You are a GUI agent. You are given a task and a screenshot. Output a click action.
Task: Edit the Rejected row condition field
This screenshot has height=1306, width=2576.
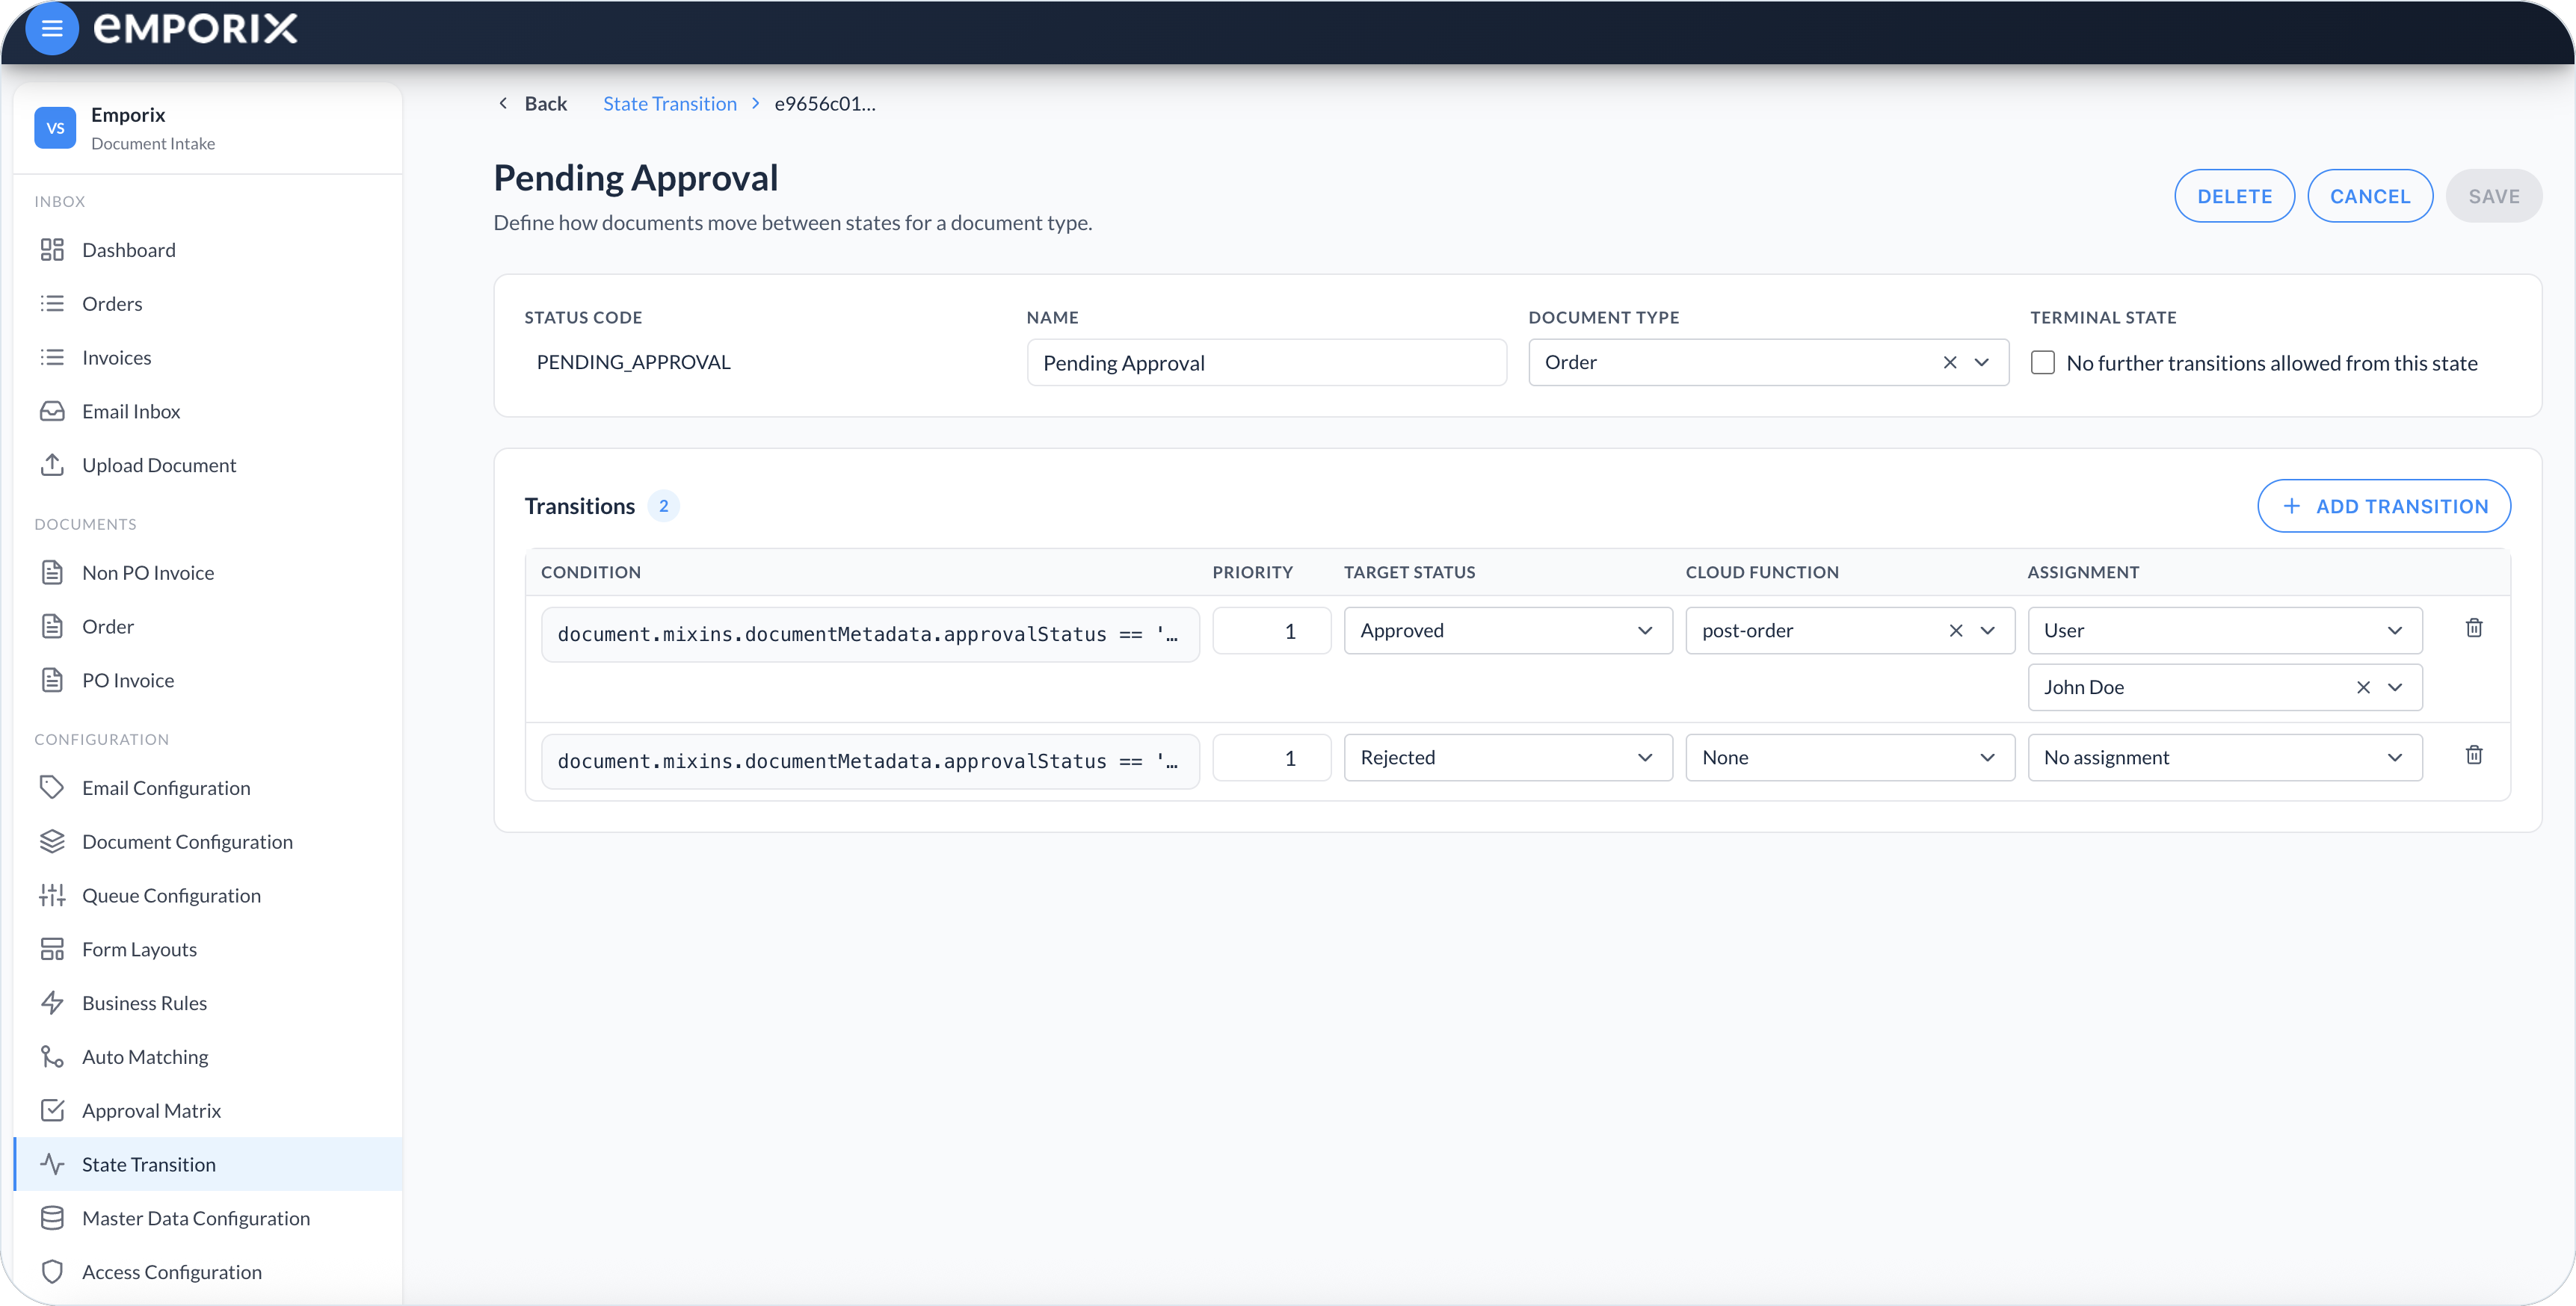tap(870, 761)
